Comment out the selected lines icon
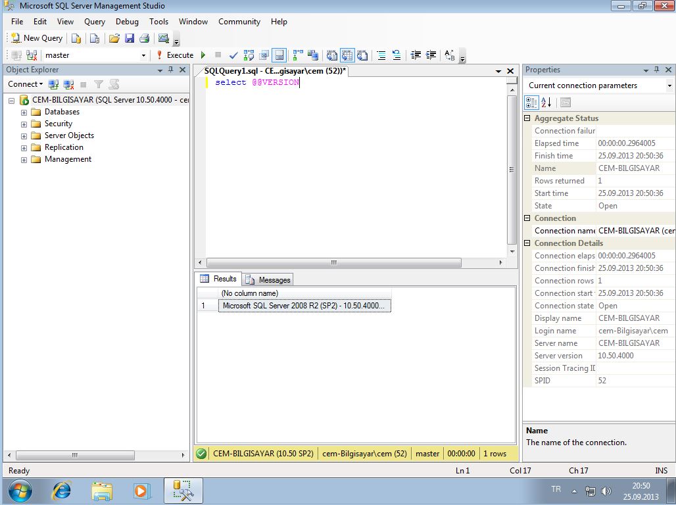 pos(381,55)
